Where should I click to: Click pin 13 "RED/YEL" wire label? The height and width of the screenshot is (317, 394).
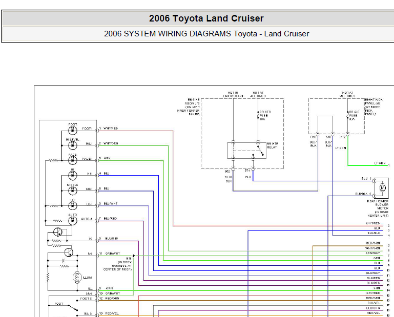pos(112,313)
